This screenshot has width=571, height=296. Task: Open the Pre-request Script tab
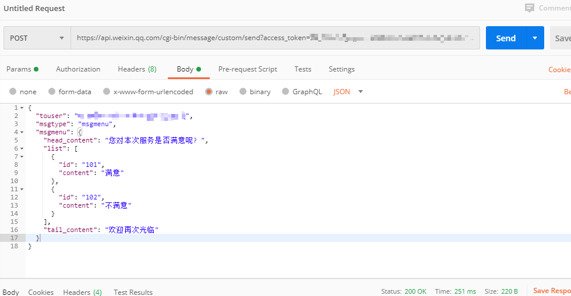(248, 69)
